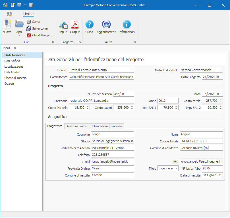Click the Chiudi Progetto icon

(x=29, y=35)
